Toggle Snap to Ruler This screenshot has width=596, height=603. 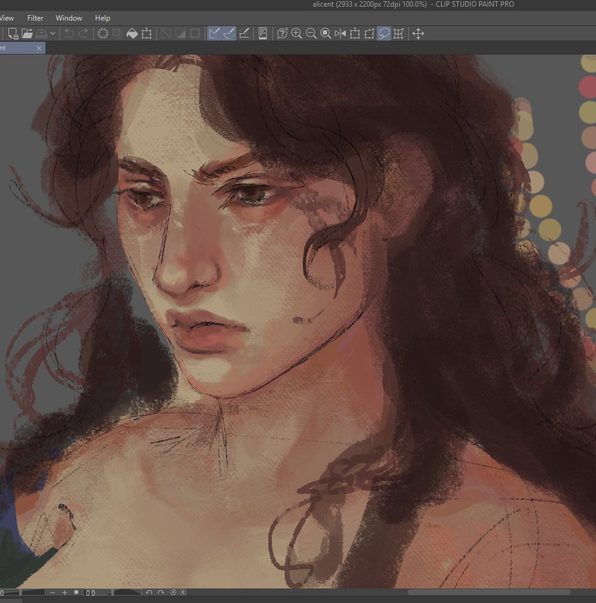(214, 33)
